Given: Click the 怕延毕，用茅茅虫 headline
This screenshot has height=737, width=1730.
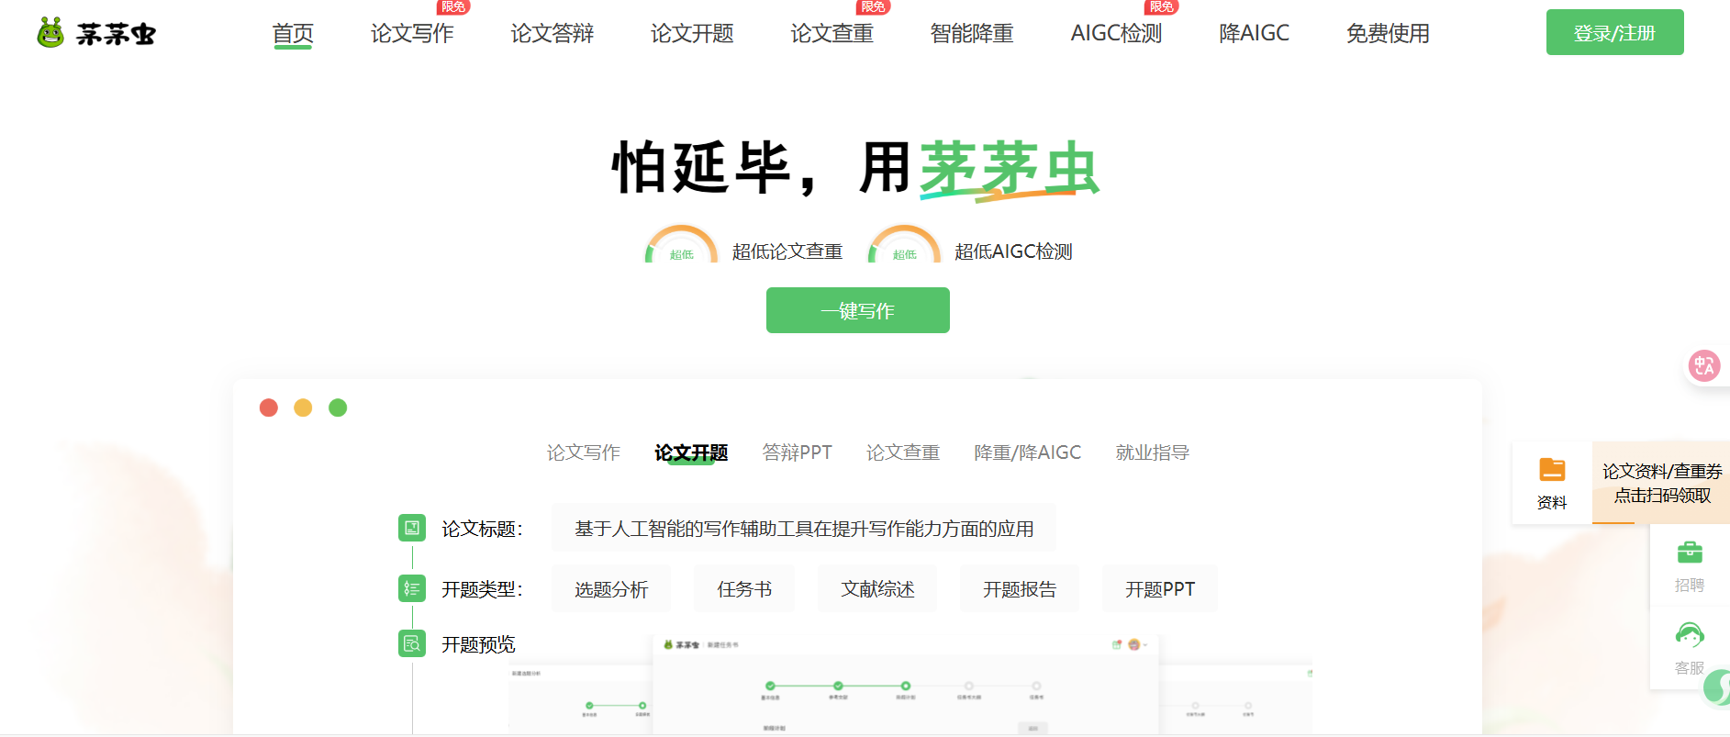Looking at the screenshot, I should [x=855, y=169].
